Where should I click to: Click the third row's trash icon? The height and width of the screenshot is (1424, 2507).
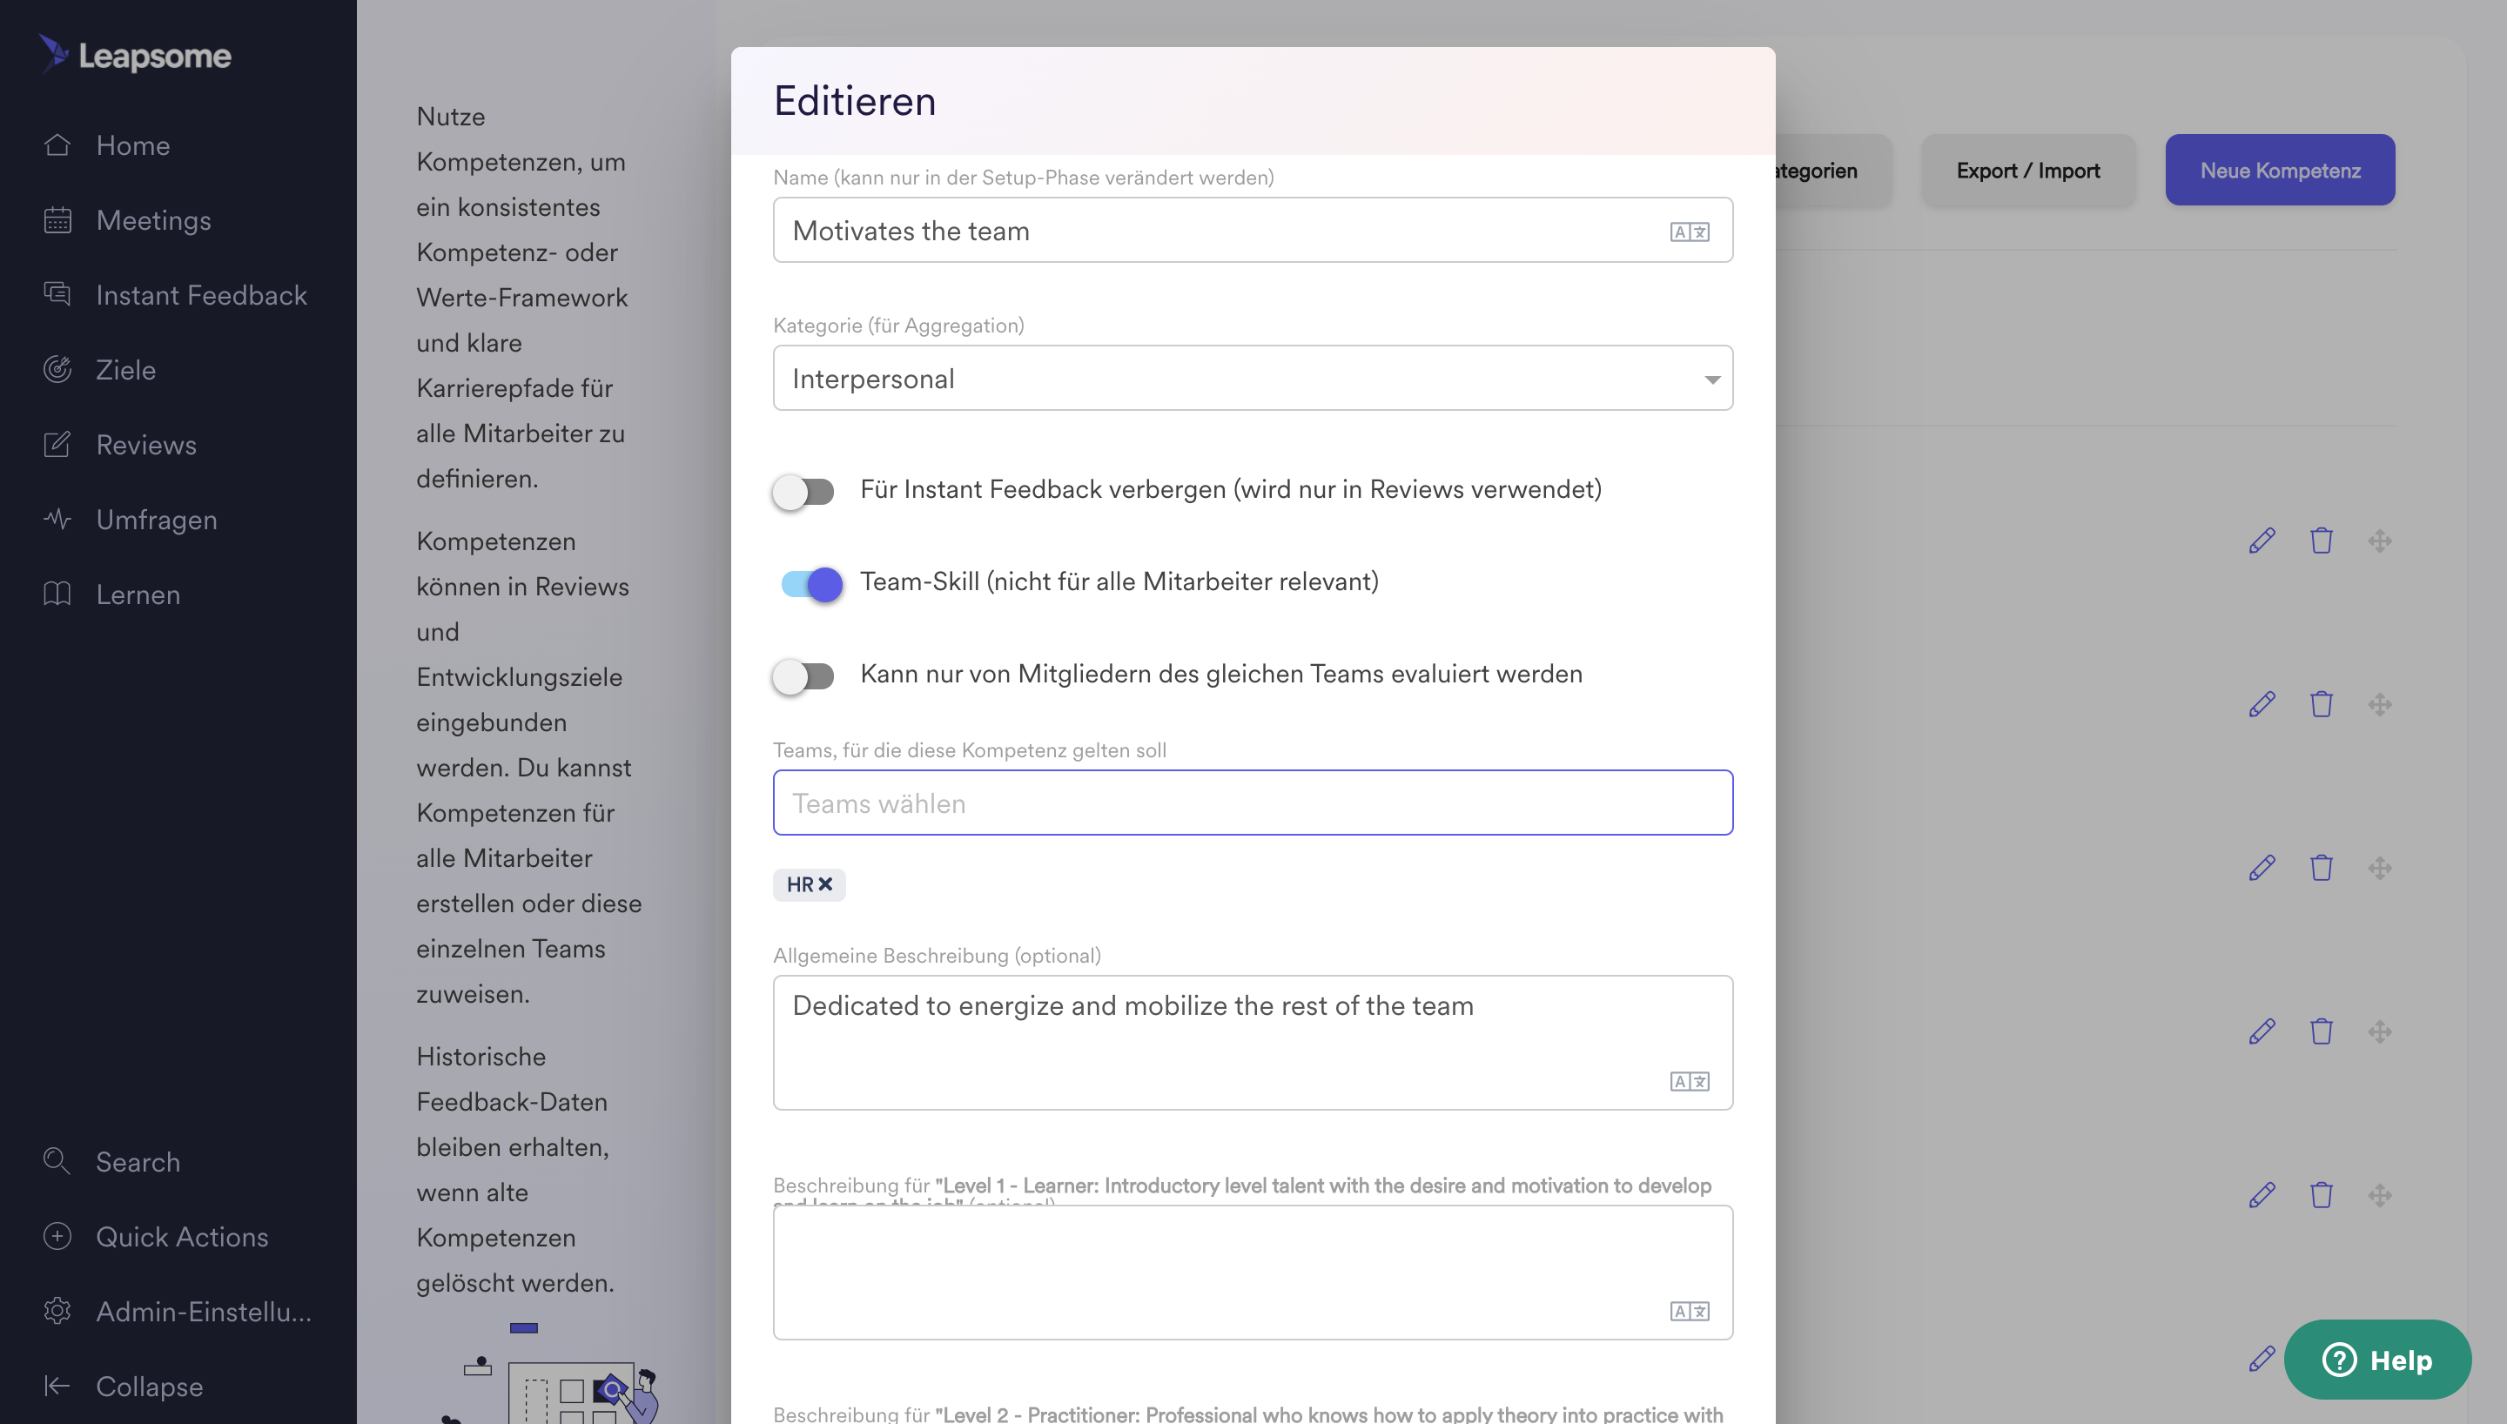point(2322,867)
